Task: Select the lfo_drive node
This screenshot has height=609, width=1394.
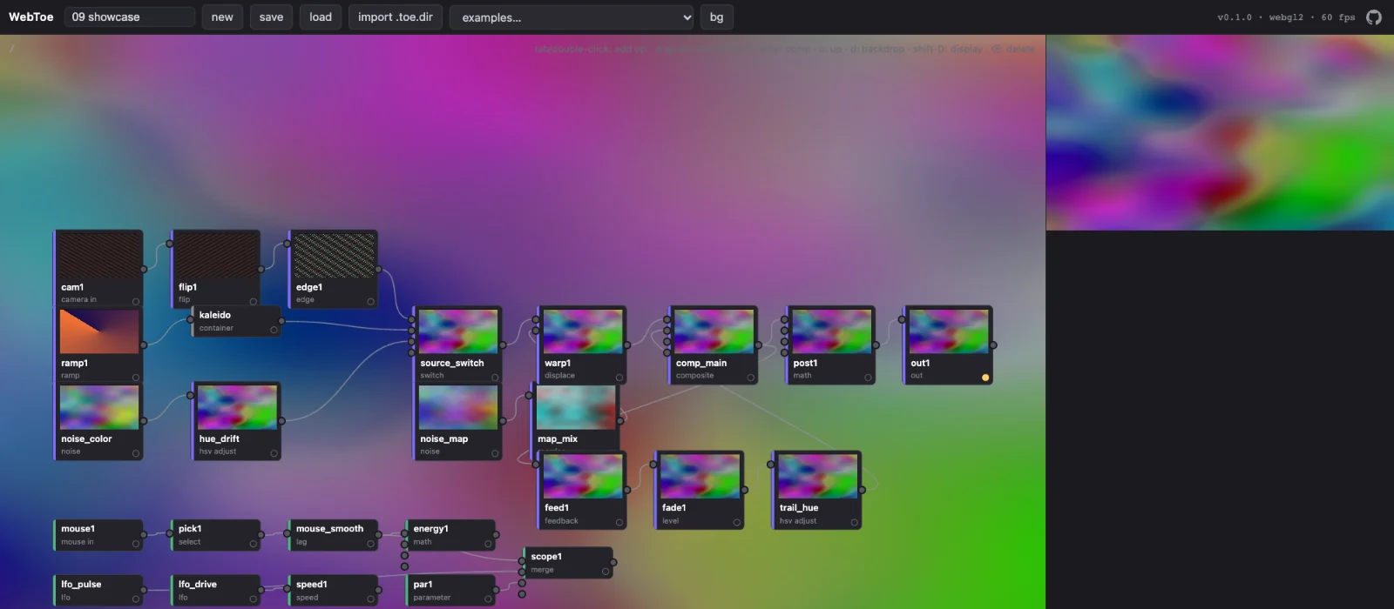Action: coord(215,591)
